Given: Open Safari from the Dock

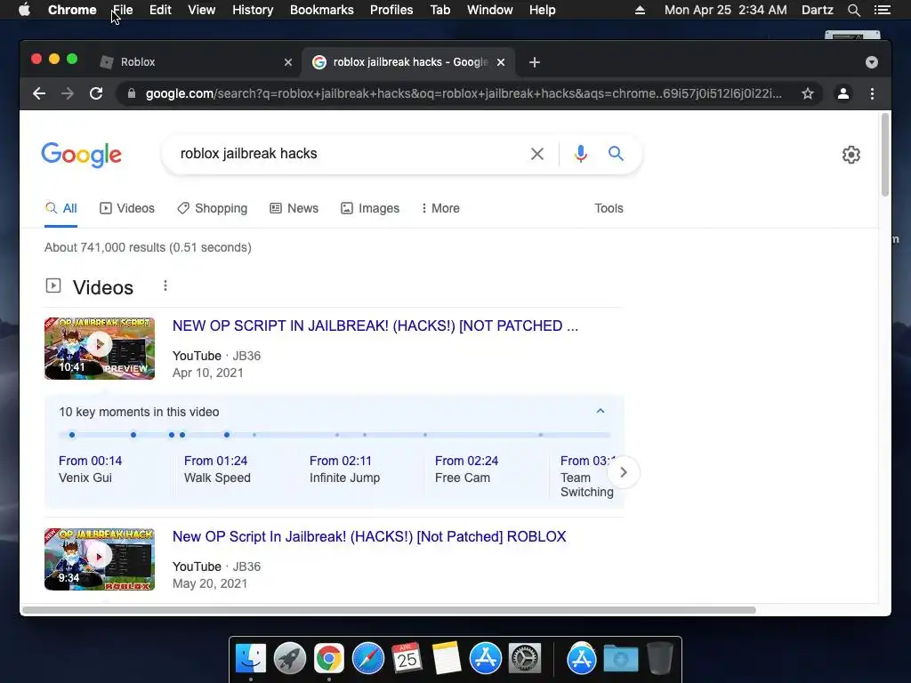Looking at the screenshot, I should pos(367,659).
